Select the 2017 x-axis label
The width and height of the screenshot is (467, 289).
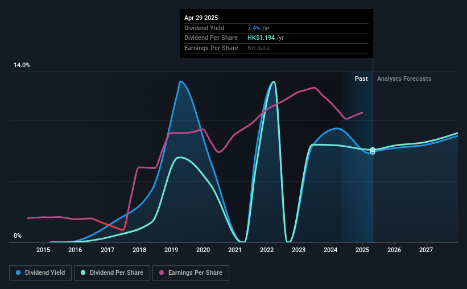point(107,250)
